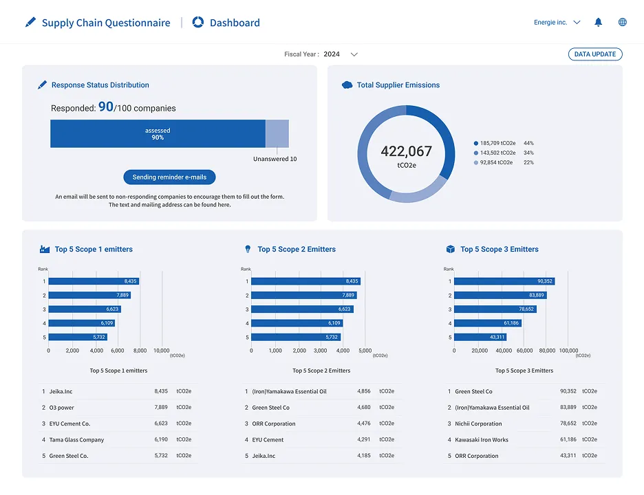Click the box icon for Scope 3 Emitters
The height and width of the screenshot is (495, 644).
point(451,250)
